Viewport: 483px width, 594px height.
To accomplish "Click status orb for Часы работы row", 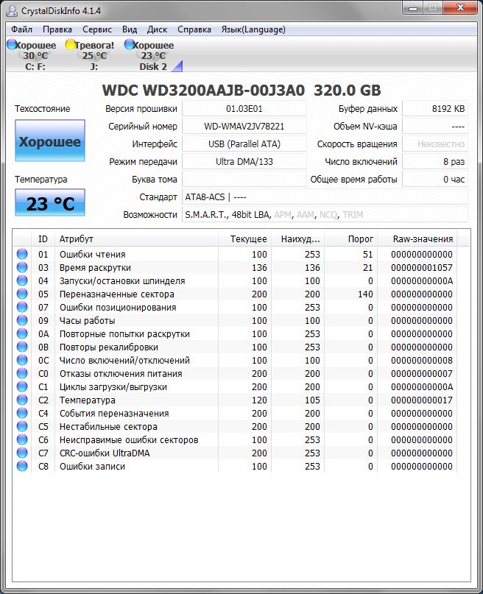I will [x=22, y=320].
